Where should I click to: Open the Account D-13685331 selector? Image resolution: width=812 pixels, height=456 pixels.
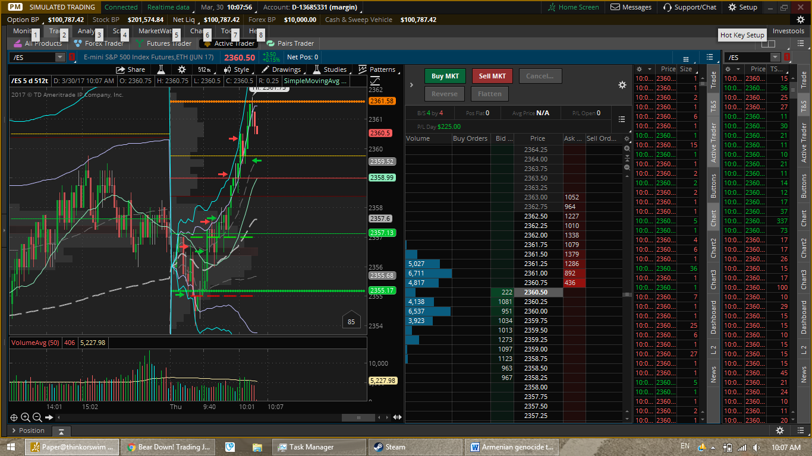[310, 7]
